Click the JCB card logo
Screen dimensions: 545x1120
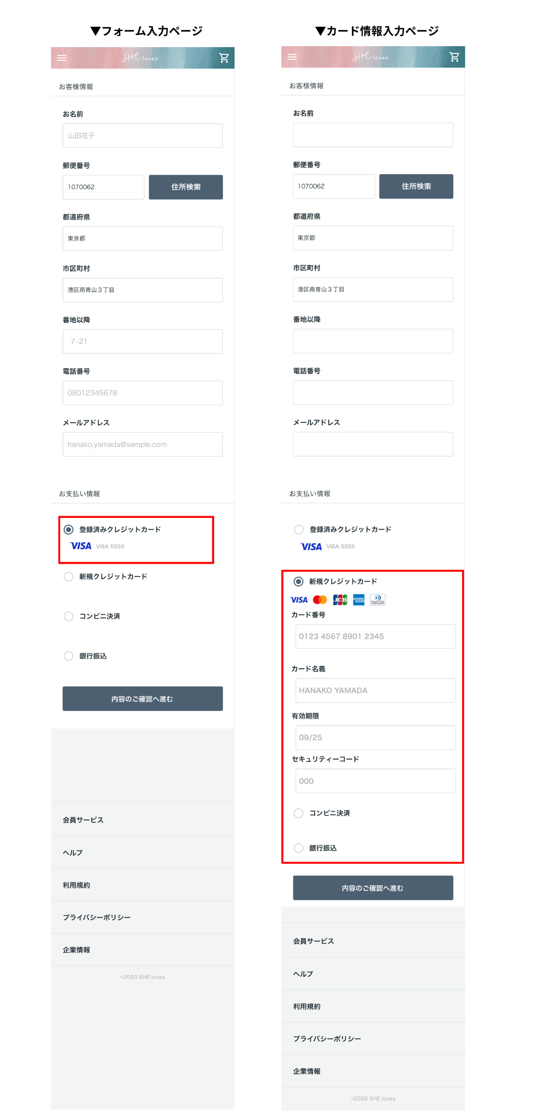point(340,600)
